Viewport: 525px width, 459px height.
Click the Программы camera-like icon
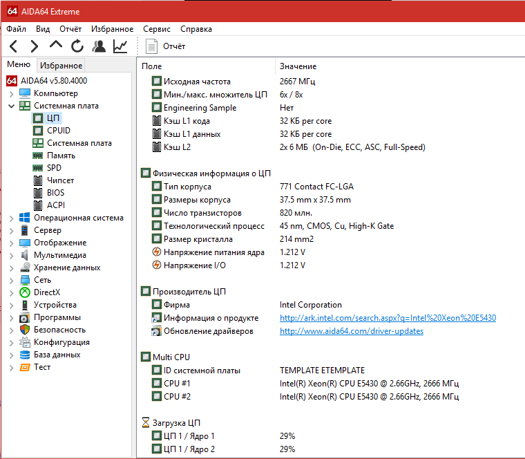pos(25,317)
